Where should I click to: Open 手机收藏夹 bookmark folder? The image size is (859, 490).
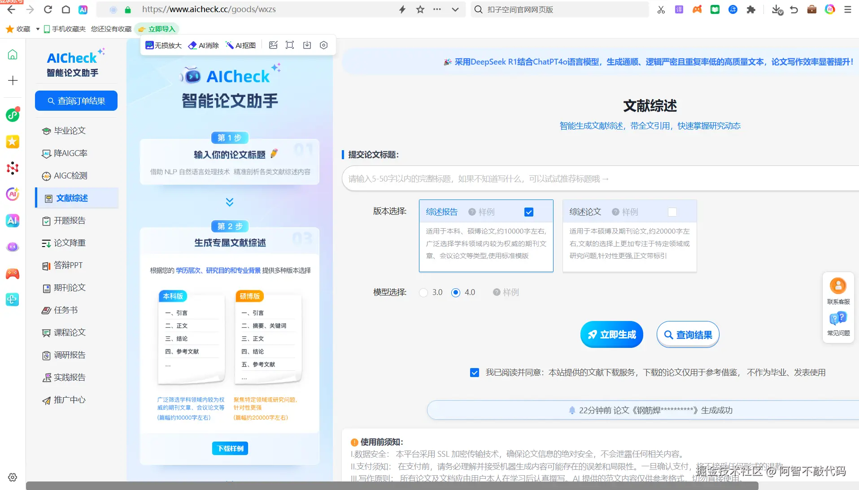coord(65,29)
